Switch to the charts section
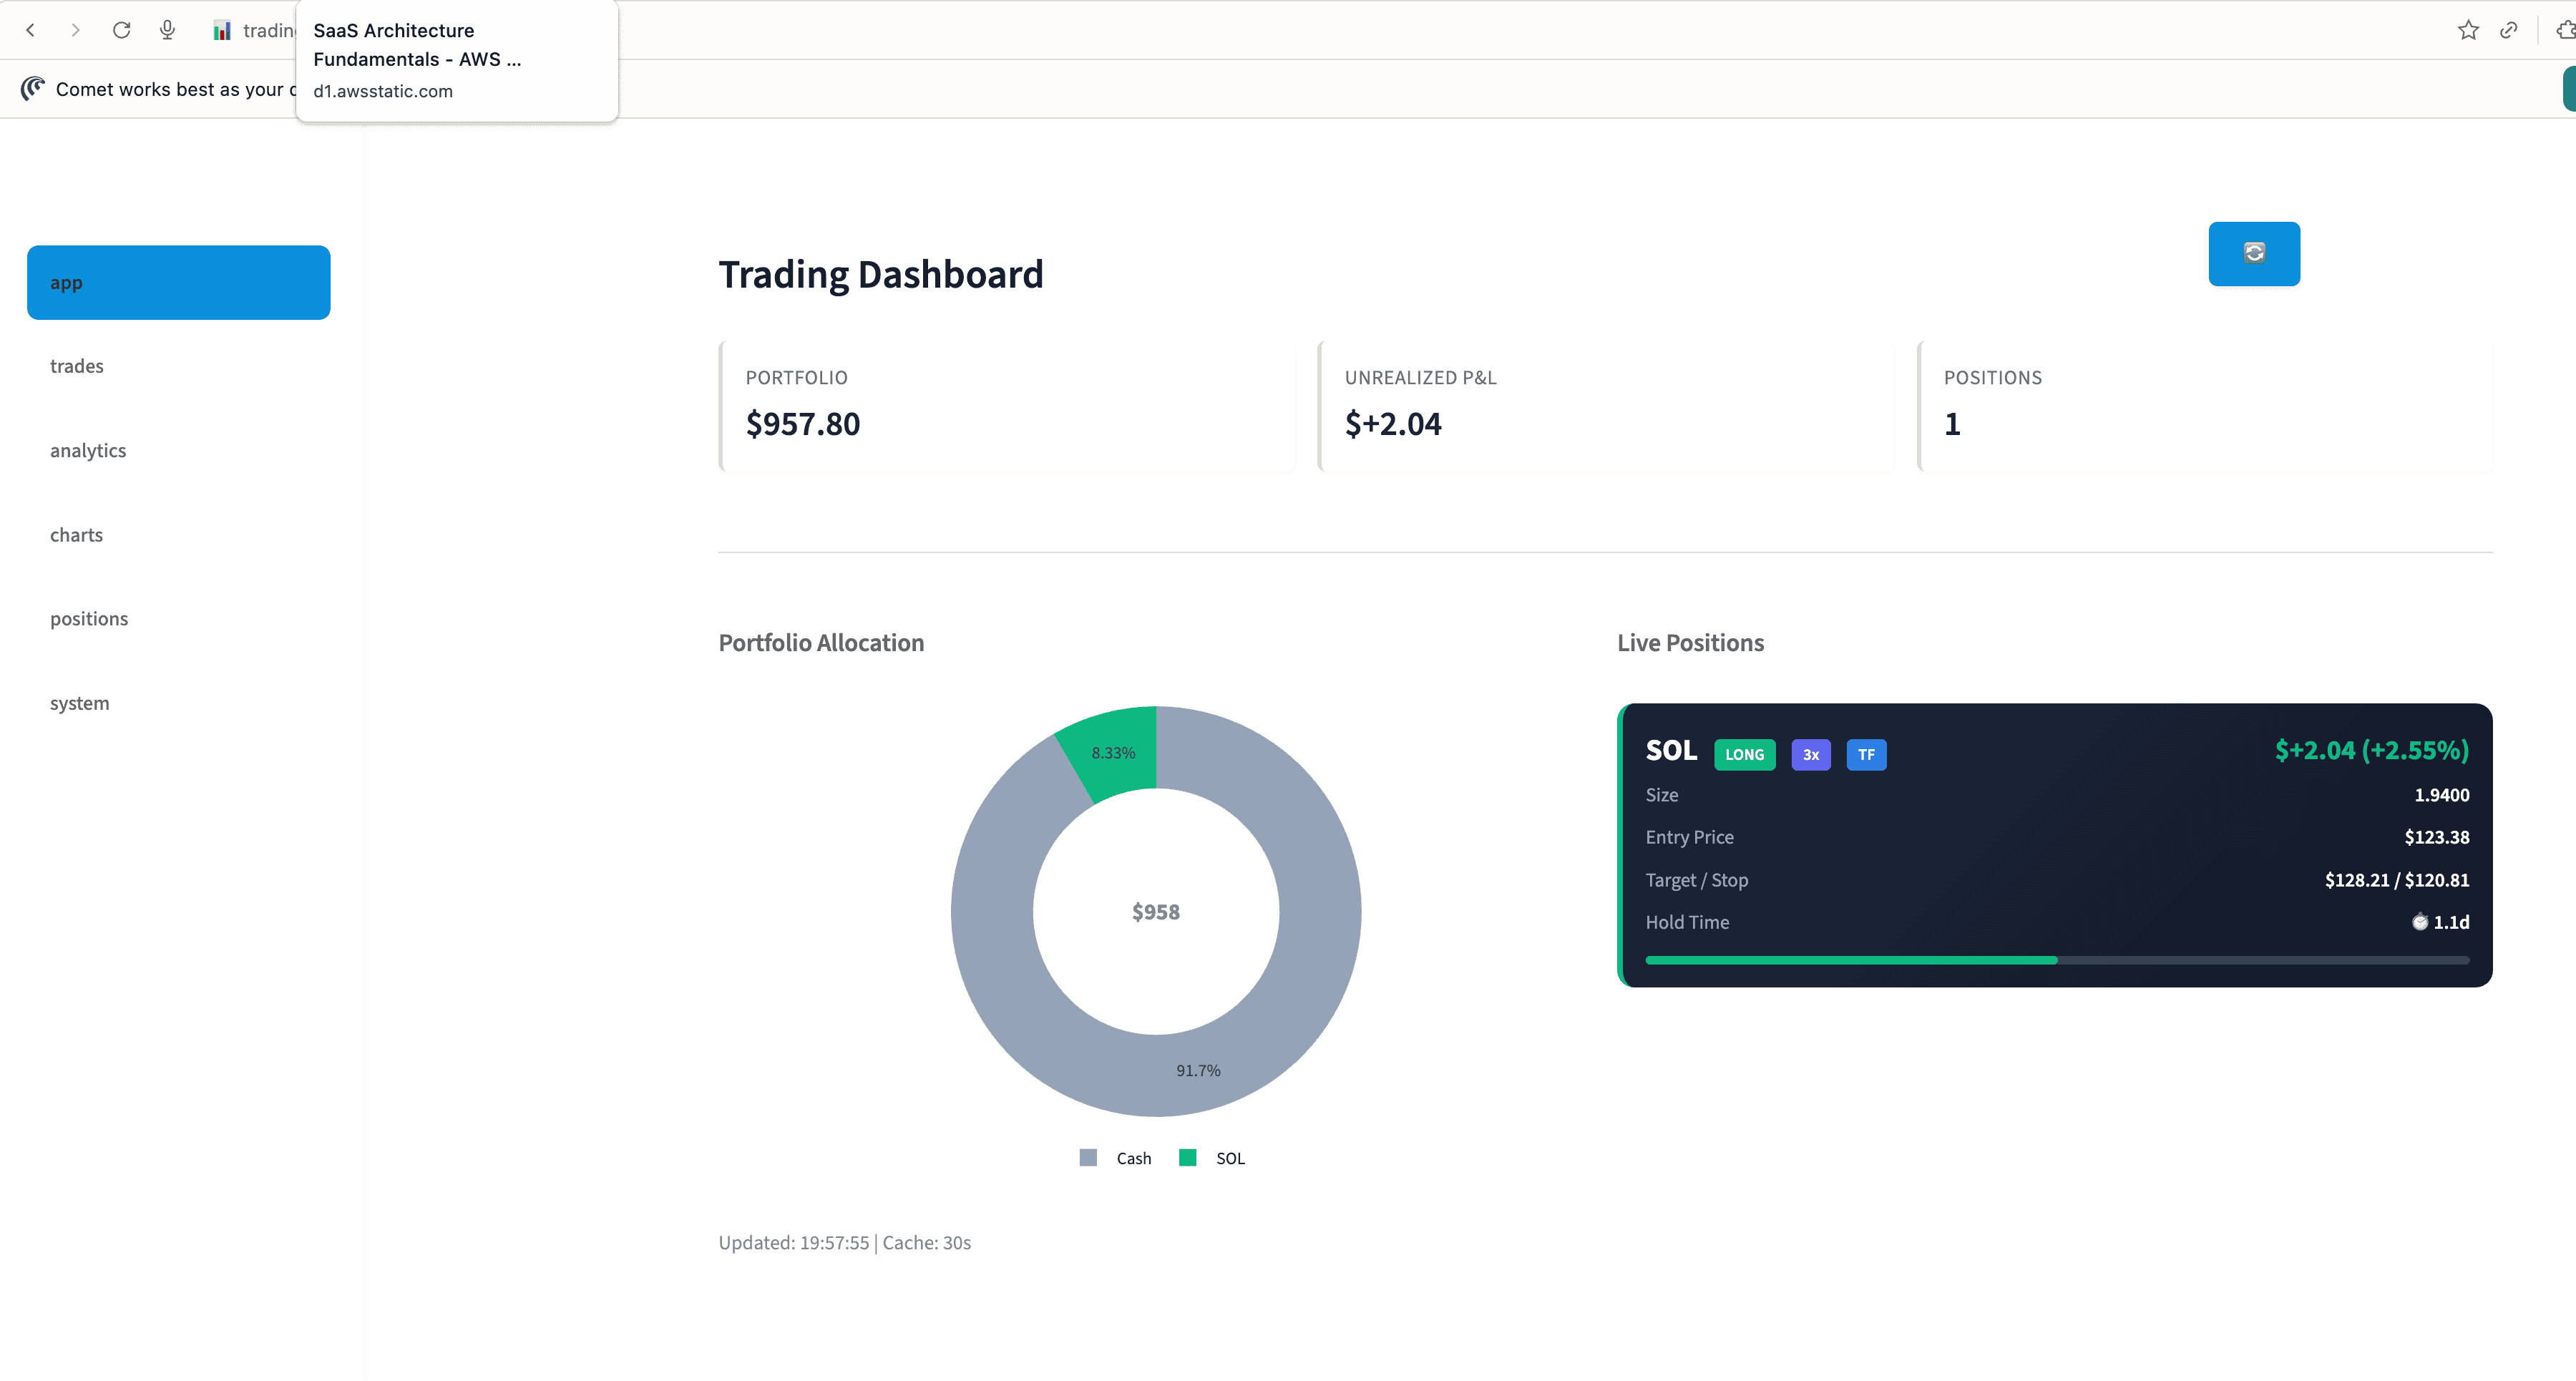The image size is (2576, 1381). pos(76,535)
